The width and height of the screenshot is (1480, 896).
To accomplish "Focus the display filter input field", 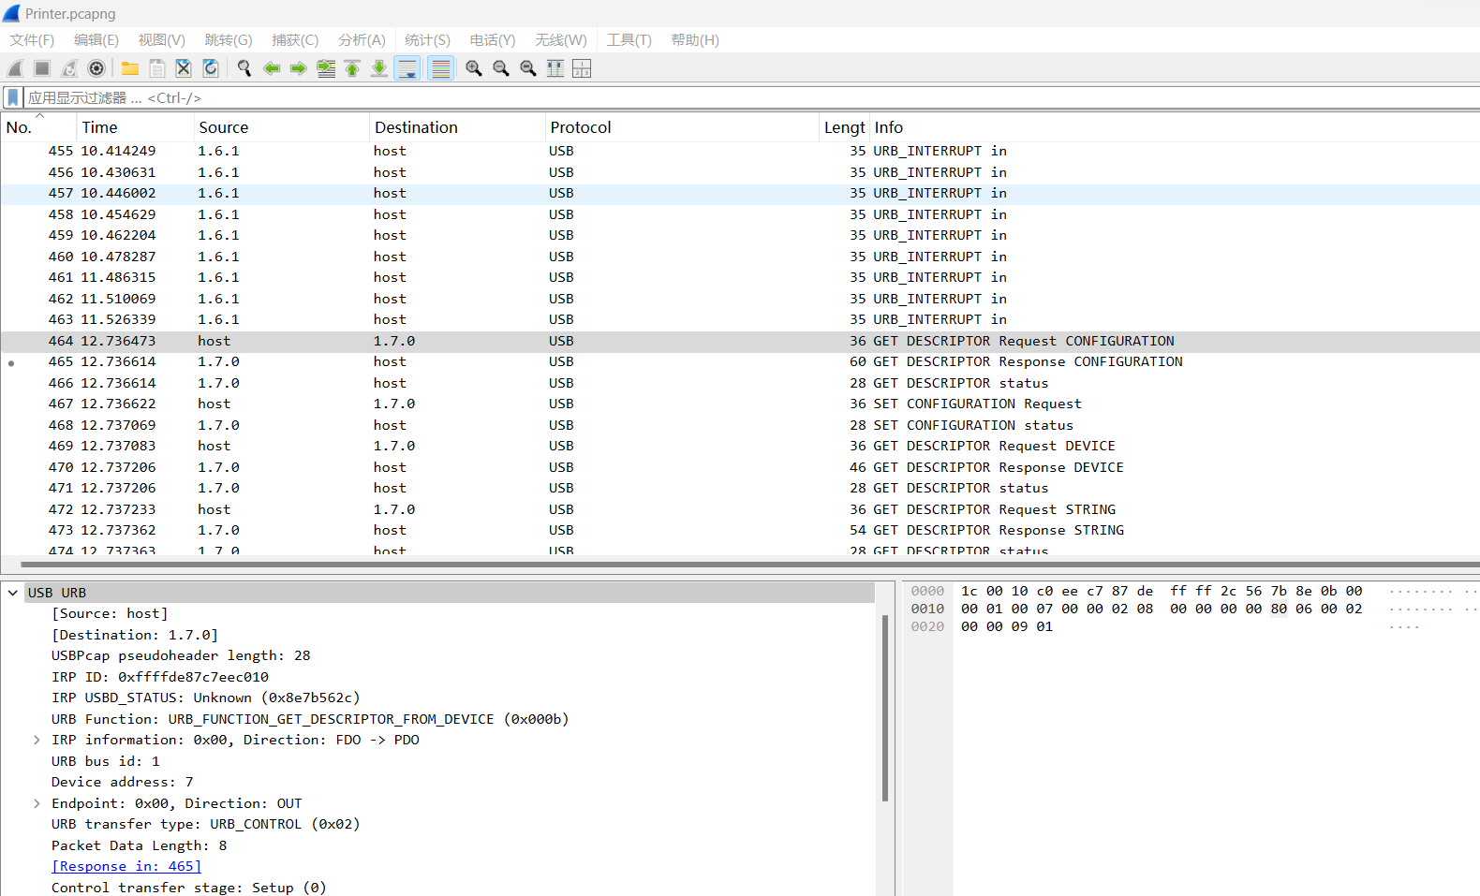I will tap(749, 97).
